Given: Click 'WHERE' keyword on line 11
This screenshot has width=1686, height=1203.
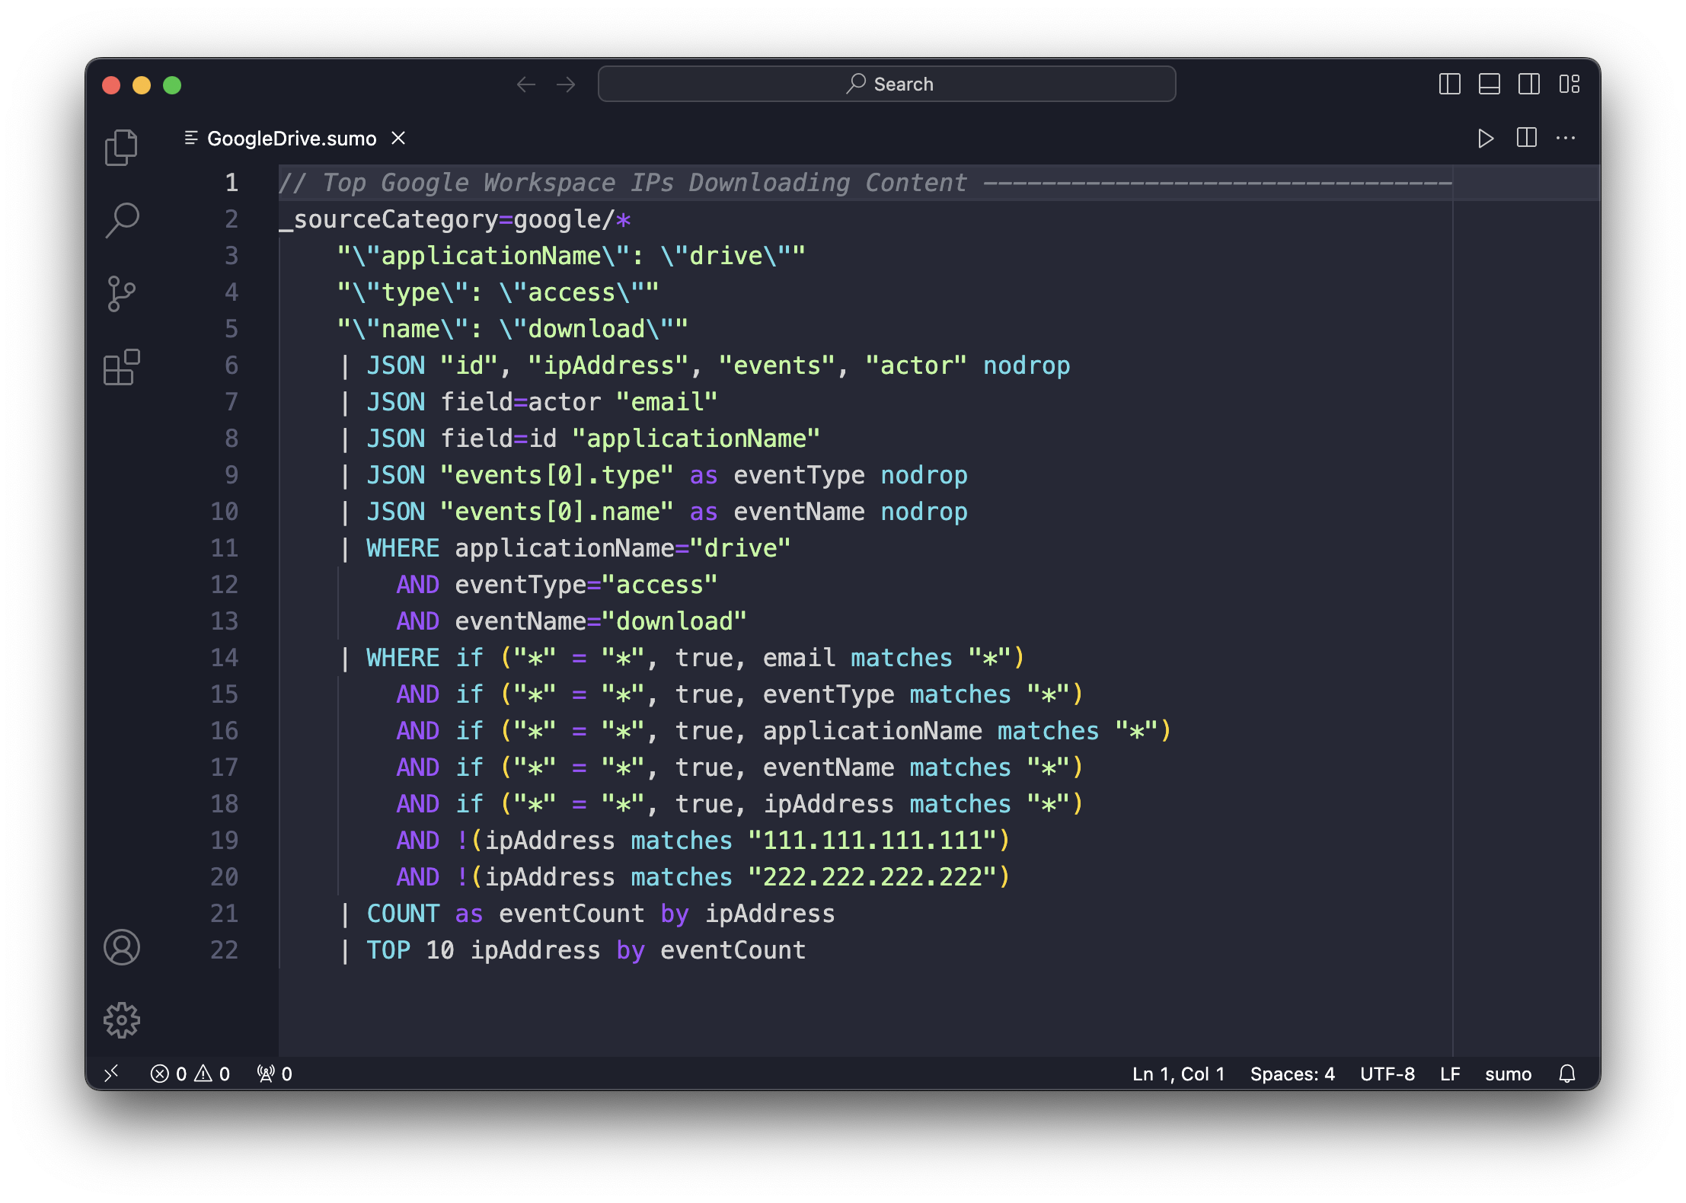Looking at the screenshot, I should coord(402,548).
